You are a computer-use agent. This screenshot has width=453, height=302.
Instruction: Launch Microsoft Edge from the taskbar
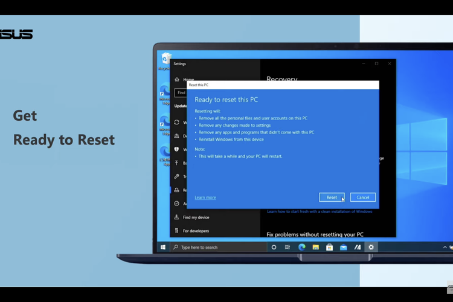(301, 247)
